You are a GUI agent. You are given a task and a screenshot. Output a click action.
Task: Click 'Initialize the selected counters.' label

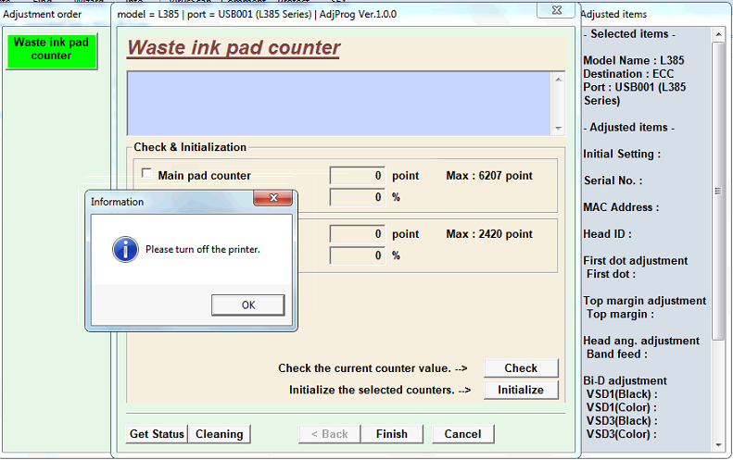point(372,390)
